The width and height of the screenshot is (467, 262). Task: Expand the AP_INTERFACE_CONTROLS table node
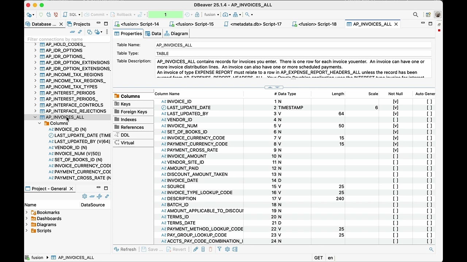[35, 105]
